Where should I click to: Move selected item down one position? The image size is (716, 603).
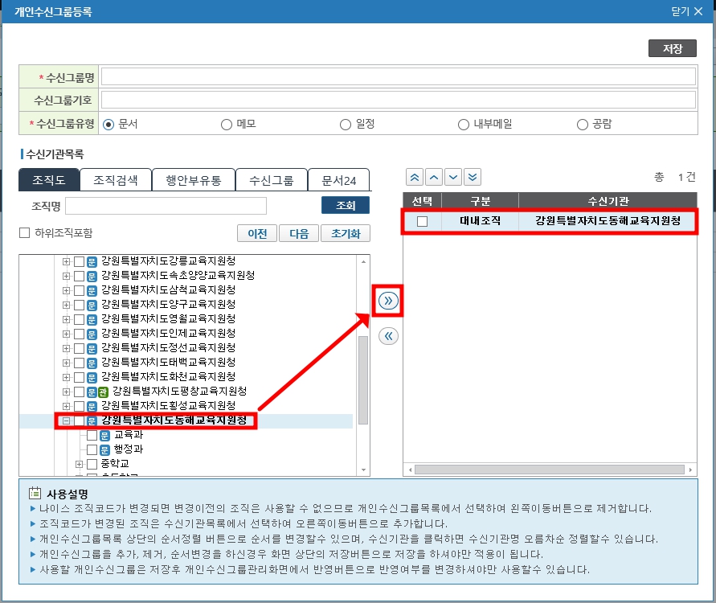point(453,177)
